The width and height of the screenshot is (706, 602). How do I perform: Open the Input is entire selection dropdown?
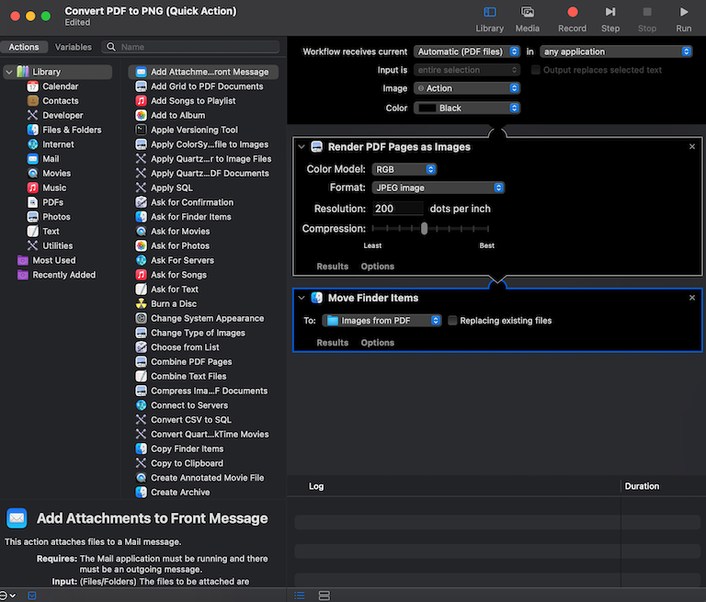click(x=467, y=70)
